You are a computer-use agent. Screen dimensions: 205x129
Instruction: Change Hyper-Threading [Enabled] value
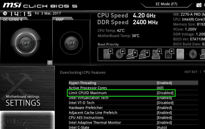click(164, 83)
